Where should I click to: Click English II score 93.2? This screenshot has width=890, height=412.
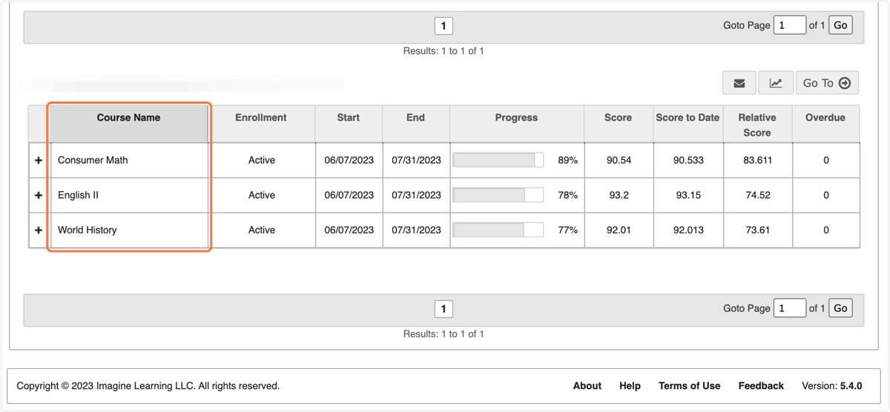pyautogui.click(x=619, y=195)
